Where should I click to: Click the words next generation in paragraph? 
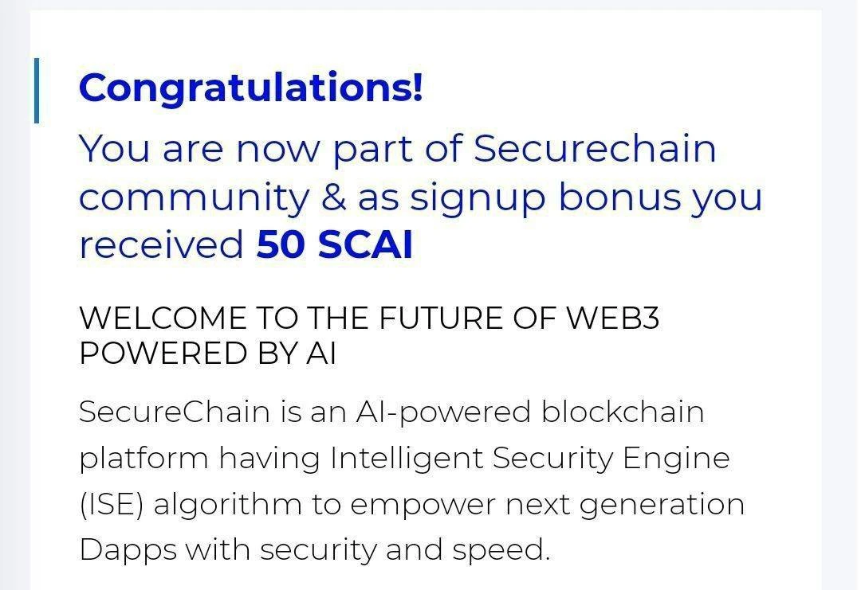click(625, 506)
